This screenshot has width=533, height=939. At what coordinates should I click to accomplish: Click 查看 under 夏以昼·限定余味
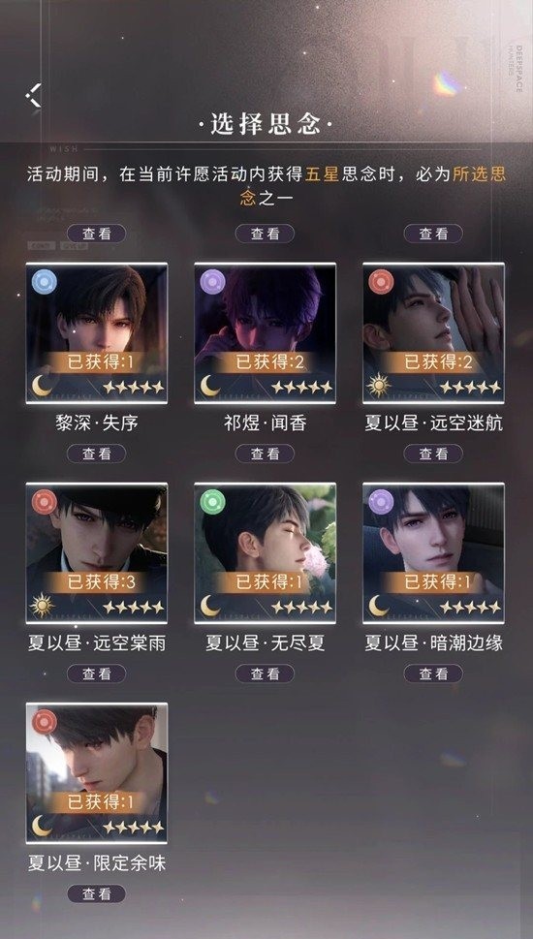click(x=96, y=893)
